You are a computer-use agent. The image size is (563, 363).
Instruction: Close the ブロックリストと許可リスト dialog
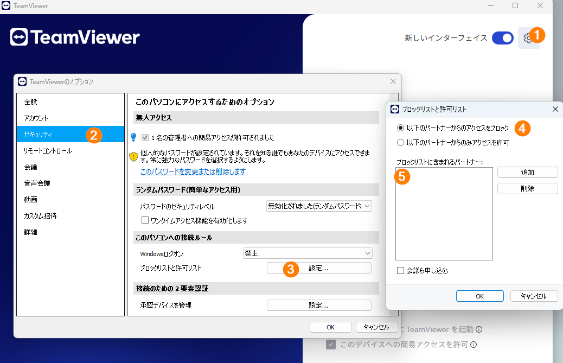coord(555,109)
